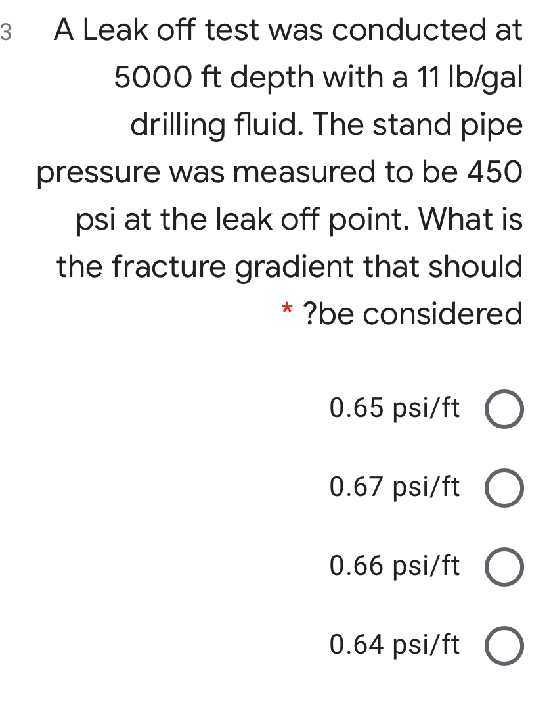Click the 0.65 psi/ft answer label

point(395,410)
